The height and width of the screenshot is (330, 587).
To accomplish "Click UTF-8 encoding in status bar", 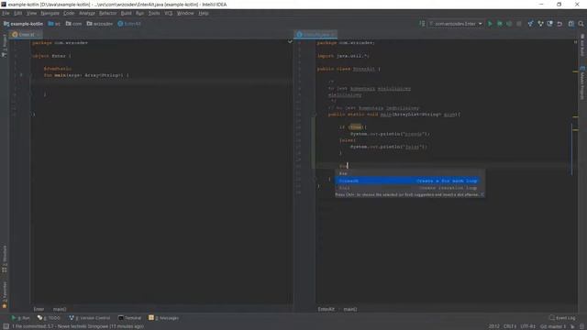I will 528,326.
